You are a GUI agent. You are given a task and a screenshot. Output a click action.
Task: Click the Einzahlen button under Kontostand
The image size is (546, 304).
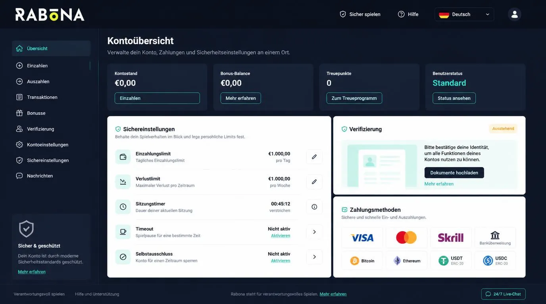coord(157,98)
